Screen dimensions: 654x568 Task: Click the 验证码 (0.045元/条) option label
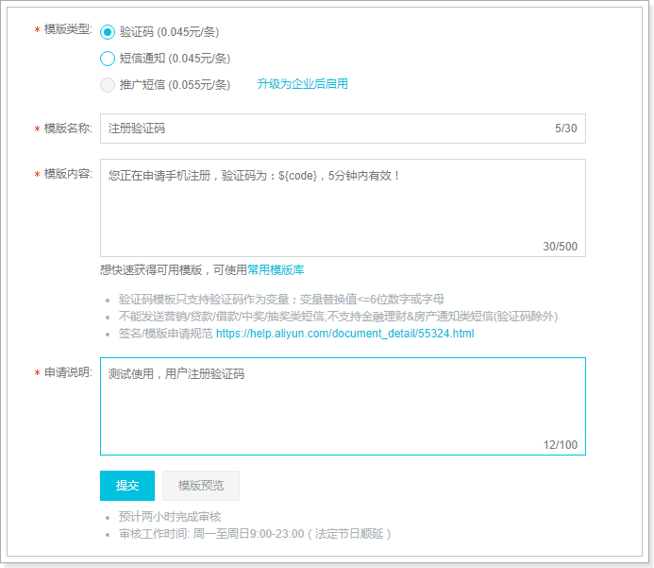[169, 32]
